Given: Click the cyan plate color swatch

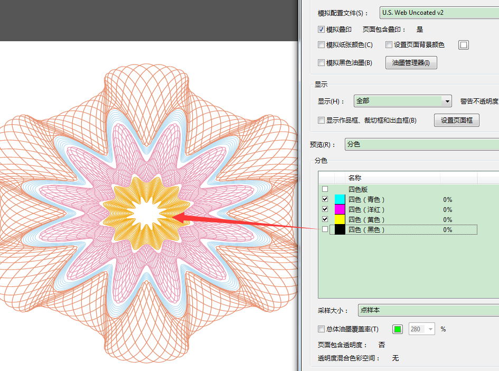Looking at the screenshot, I should pyautogui.click(x=340, y=199).
